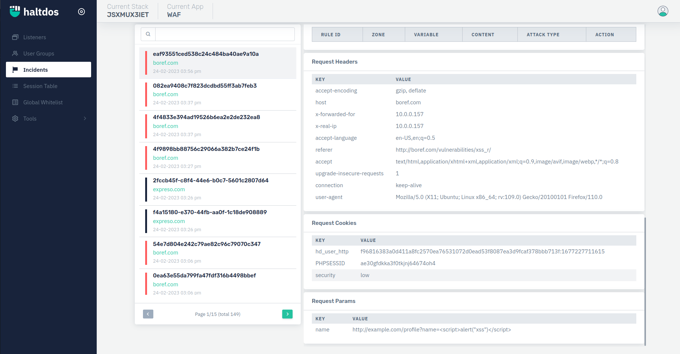Image resolution: width=680 pixels, height=354 pixels.
Task: Click the Listeners sidebar icon
Action: [x=15, y=37]
